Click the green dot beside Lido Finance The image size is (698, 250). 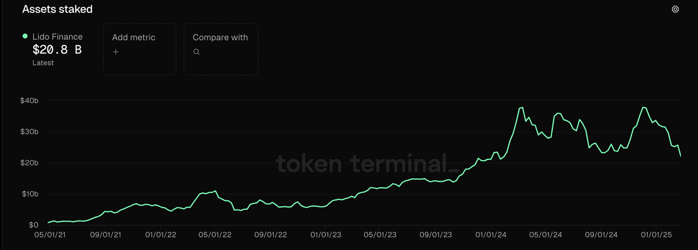pos(25,36)
